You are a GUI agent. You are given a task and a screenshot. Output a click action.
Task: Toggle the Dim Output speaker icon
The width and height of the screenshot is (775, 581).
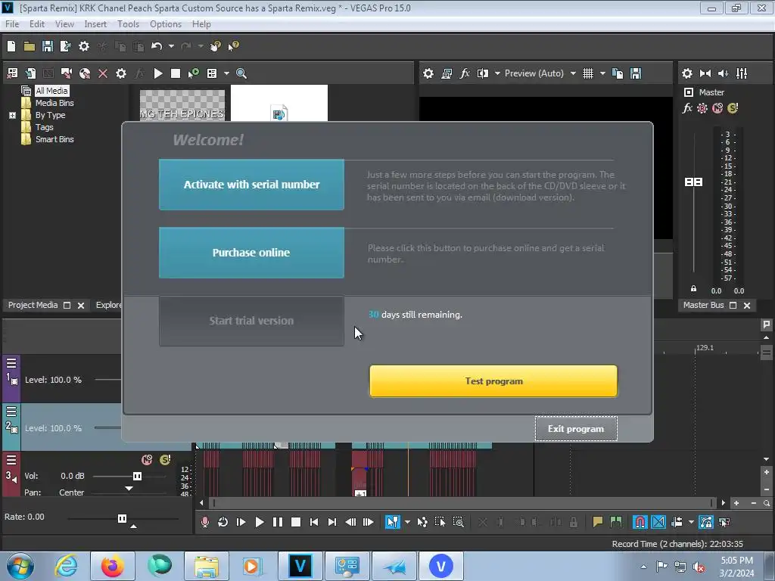[723, 73]
